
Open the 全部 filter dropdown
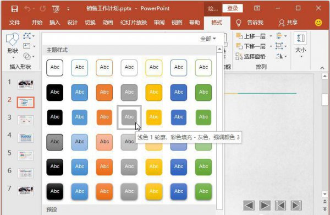208,39
